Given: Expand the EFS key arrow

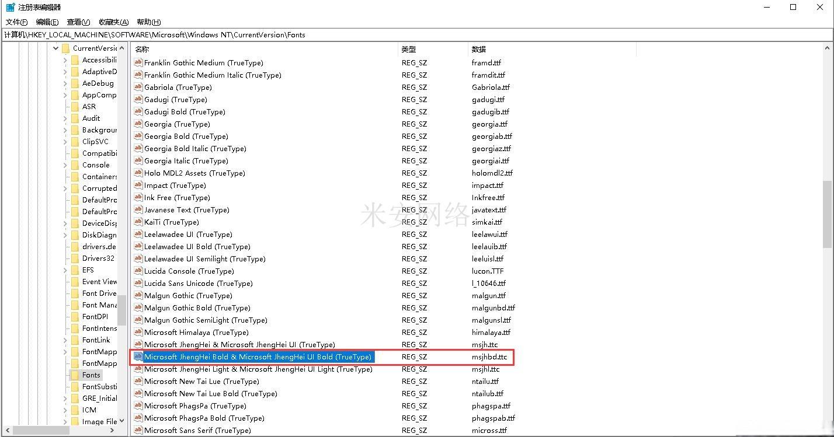Looking at the screenshot, I should pyautogui.click(x=65, y=270).
